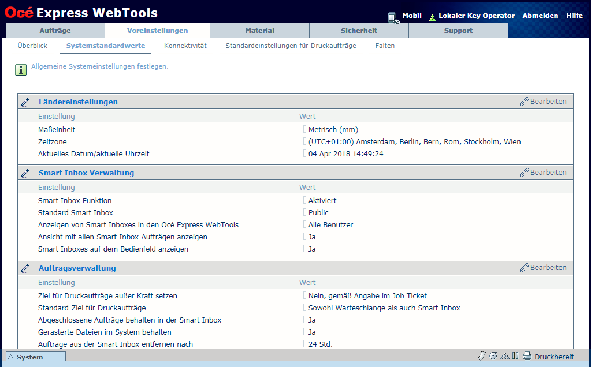Screen dimensions: 591x367
Task: Click the Zeitzone value to edit it
Action: (x=414, y=142)
